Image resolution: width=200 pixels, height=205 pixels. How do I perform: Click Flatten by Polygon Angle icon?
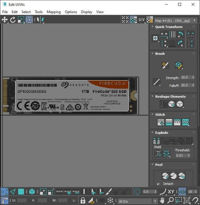click(x=165, y=141)
